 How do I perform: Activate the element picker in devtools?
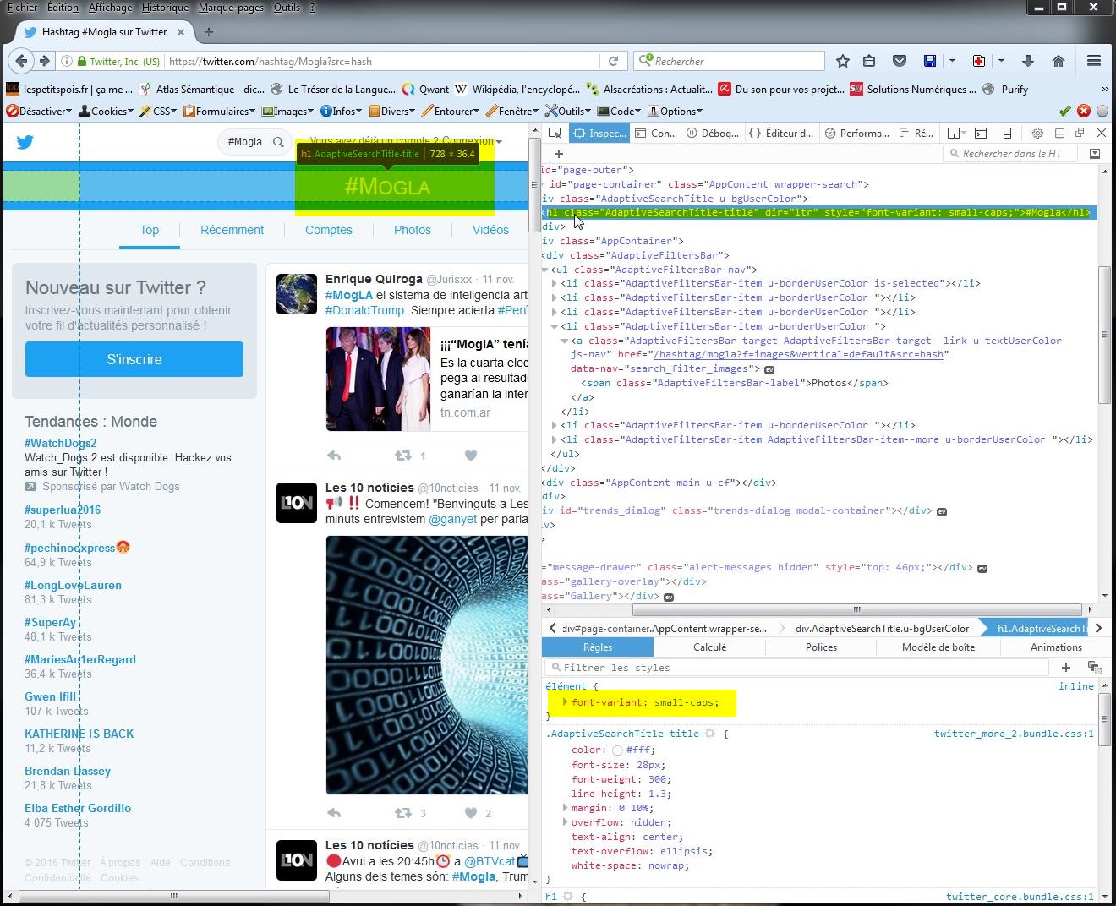[x=555, y=133]
